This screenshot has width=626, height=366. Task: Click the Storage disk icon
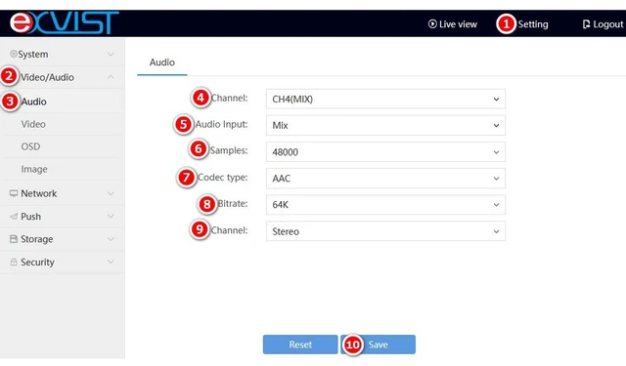(x=14, y=239)
